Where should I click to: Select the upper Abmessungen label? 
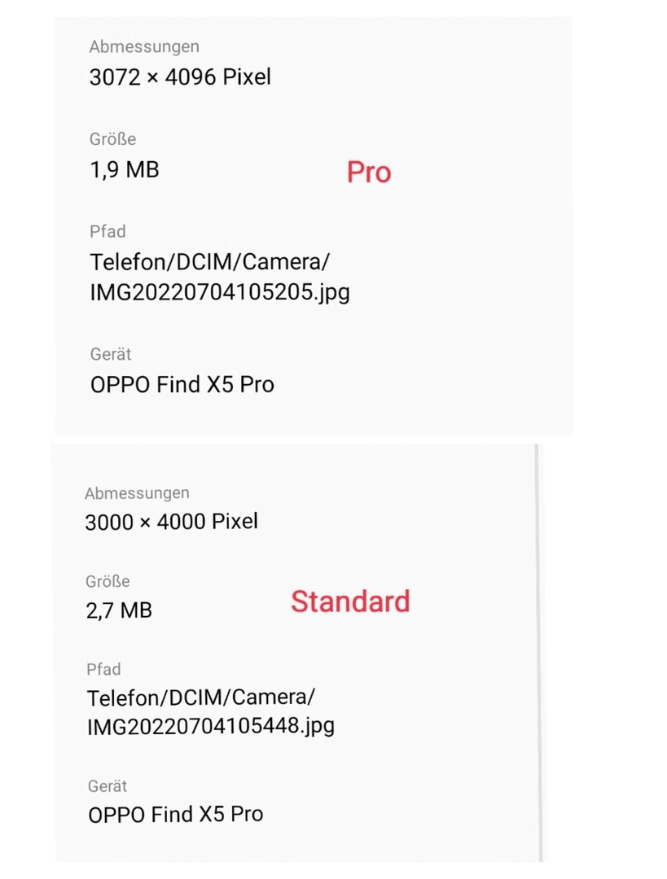tap(144, 46)
